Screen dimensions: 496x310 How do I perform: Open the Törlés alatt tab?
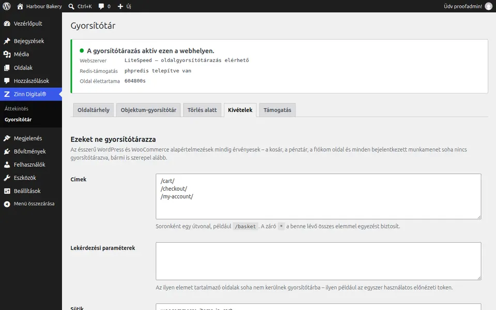(202, 110)
